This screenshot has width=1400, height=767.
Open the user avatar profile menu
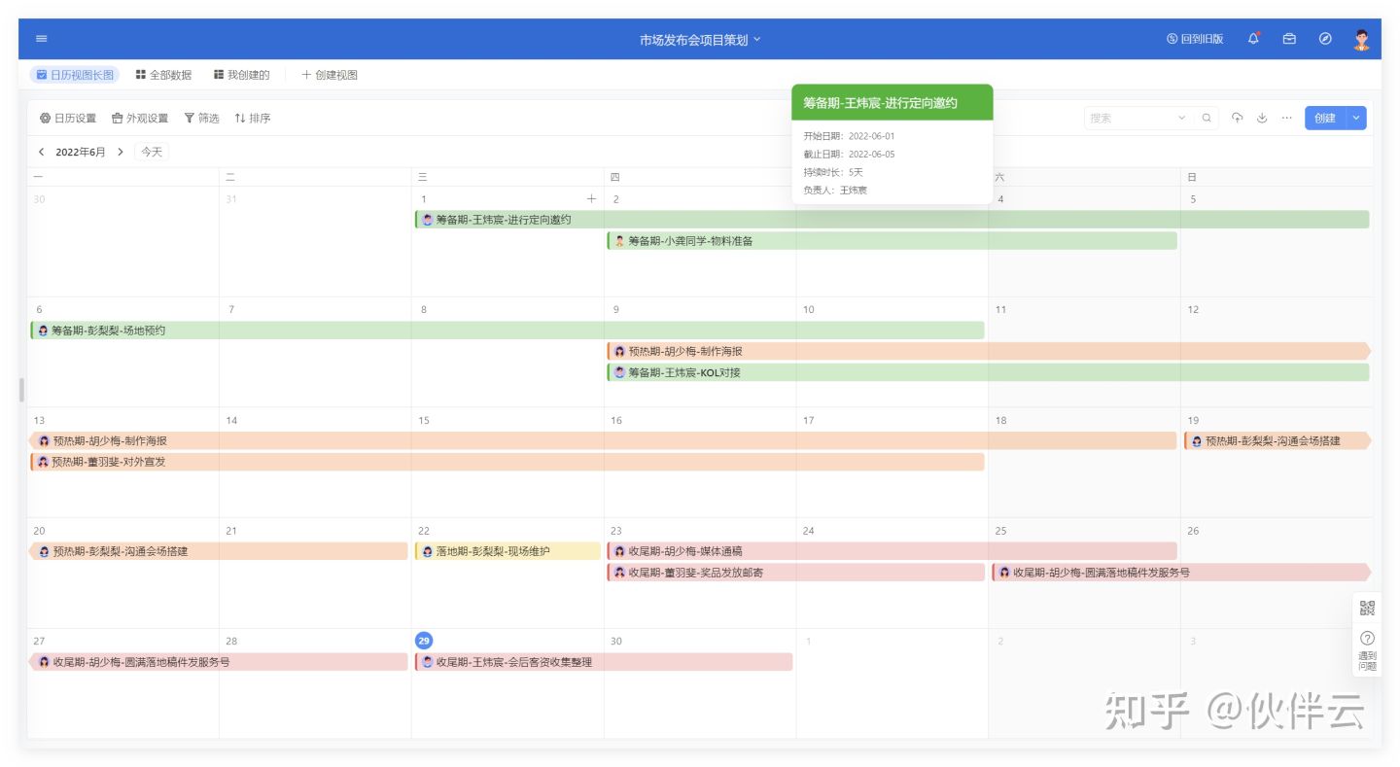pyautogui.click(x=1361, y=39)
